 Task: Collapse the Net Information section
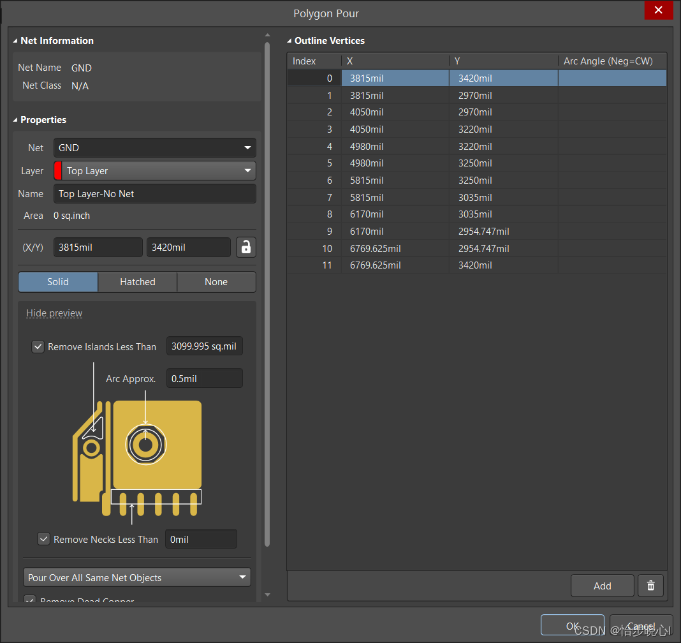pyautogui.click(x=15, y=41)
